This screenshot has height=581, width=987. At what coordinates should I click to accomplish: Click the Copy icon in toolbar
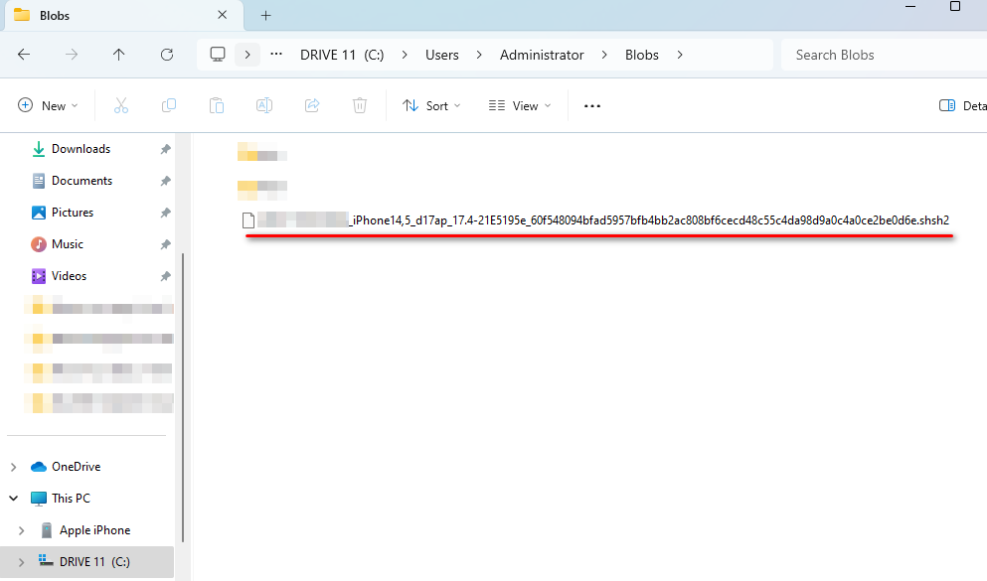(169, 105)
